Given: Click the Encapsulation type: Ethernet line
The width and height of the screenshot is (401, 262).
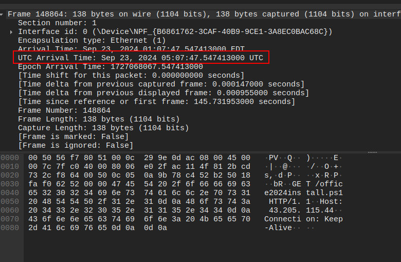Looking at the screenshot, I should tap(92, 41).
